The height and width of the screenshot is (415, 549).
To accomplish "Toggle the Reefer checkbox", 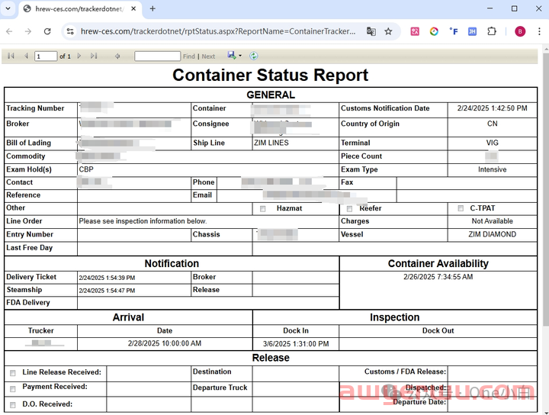I will tap(349, 209).
